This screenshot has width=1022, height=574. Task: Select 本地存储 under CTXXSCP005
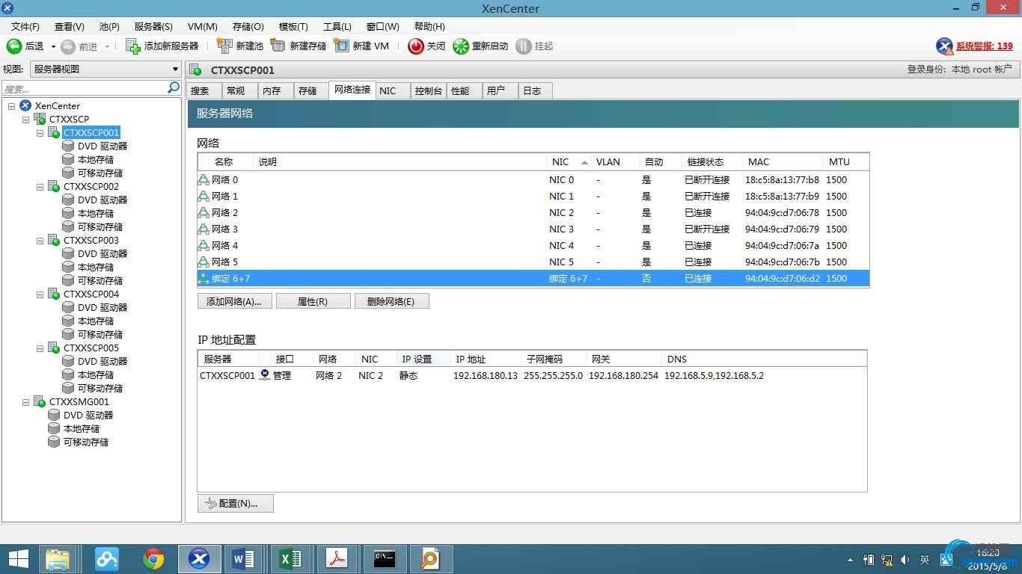(x=96, y=375)
